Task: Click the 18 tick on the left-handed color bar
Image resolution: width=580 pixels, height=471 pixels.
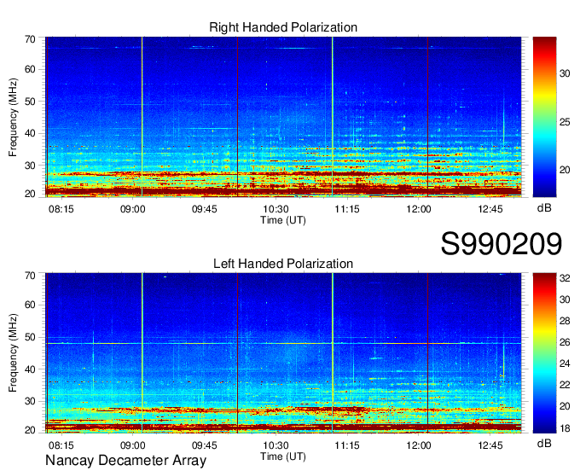Action: (565, 428)
